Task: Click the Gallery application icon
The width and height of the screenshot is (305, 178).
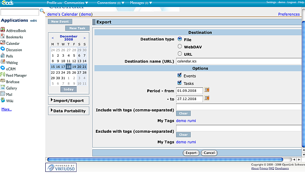Action: click(3, 88)
